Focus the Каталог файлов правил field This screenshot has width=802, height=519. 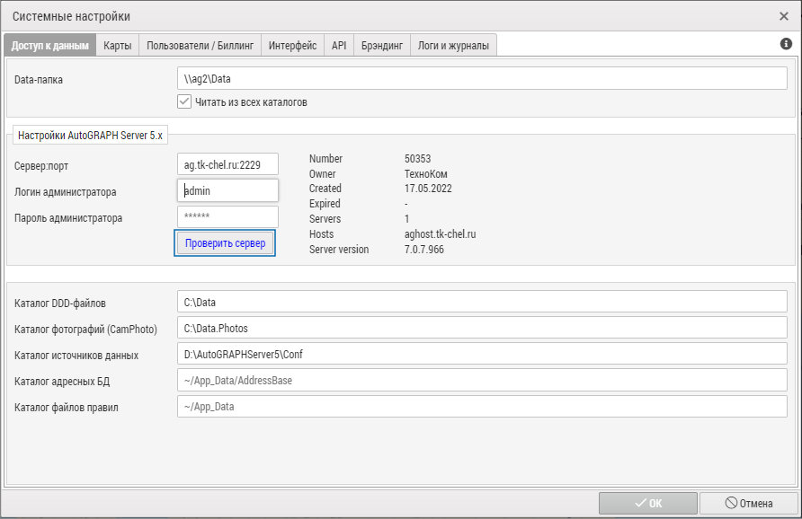tap(482, 407)
